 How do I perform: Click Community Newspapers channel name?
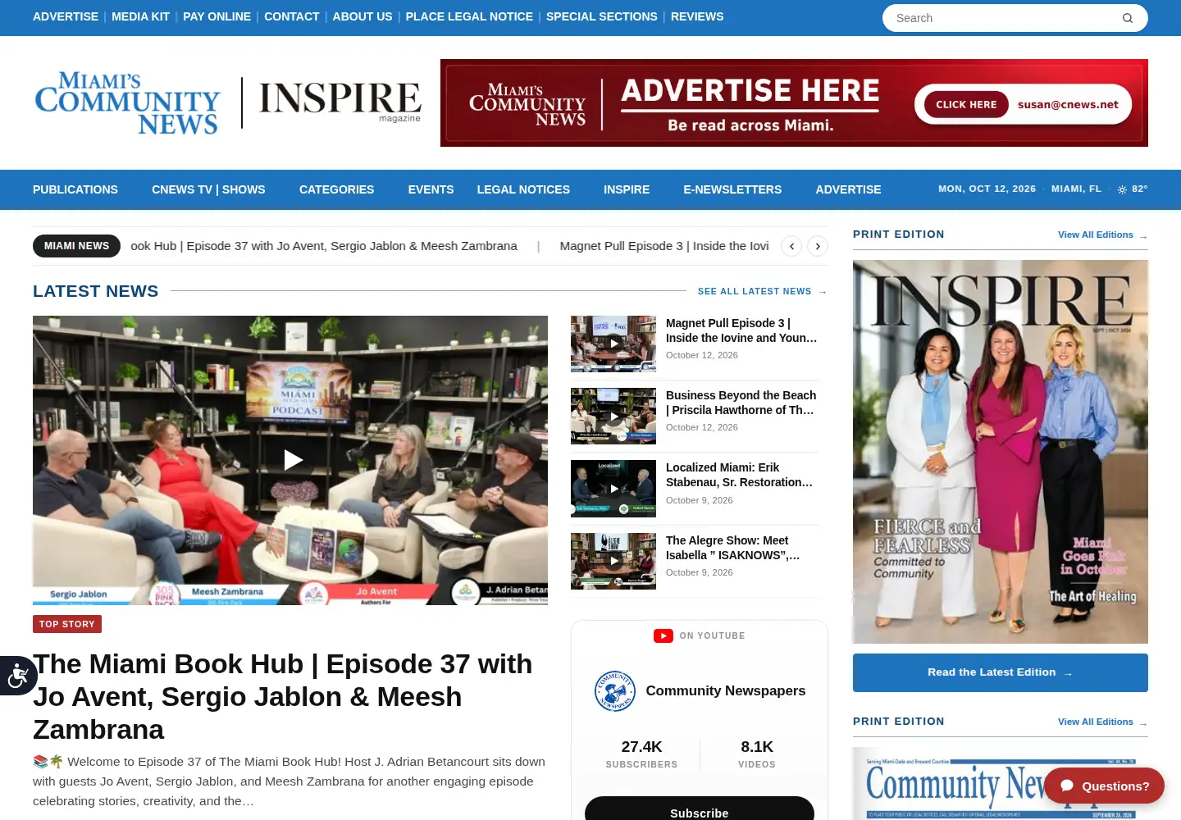(x=726, y=690)
